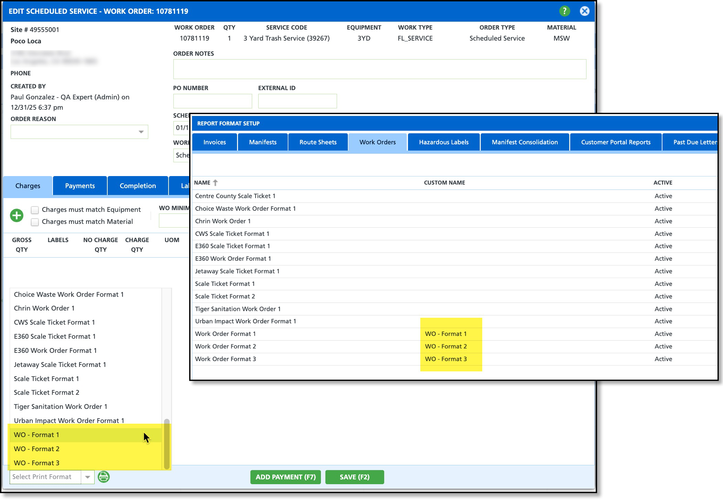Open the Completion tab
723x500 pixels.
click(138, 186)
